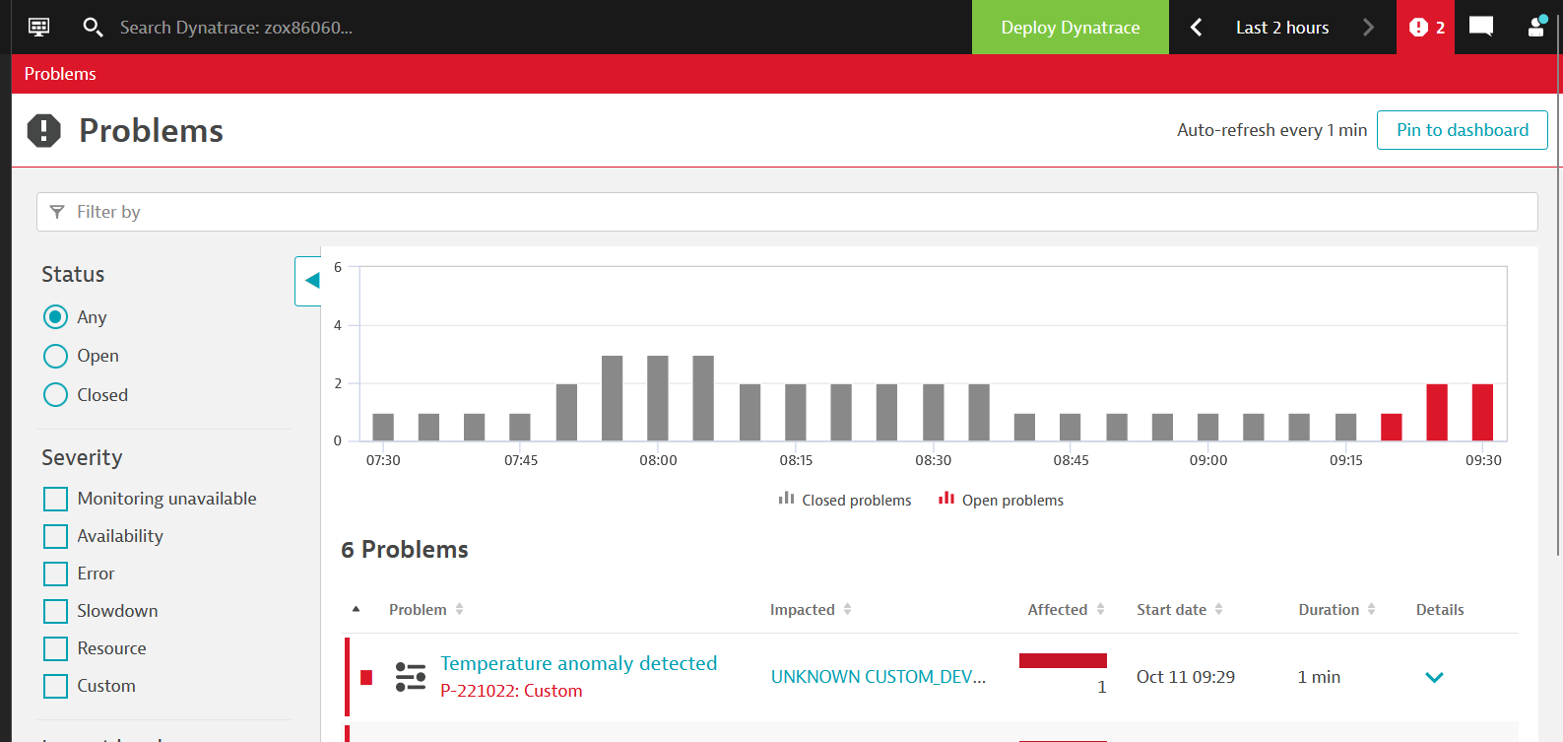Viewport: 1563px width, 742px height.
Task: Open the dashboards monitor icon
Action: (39, 27)
